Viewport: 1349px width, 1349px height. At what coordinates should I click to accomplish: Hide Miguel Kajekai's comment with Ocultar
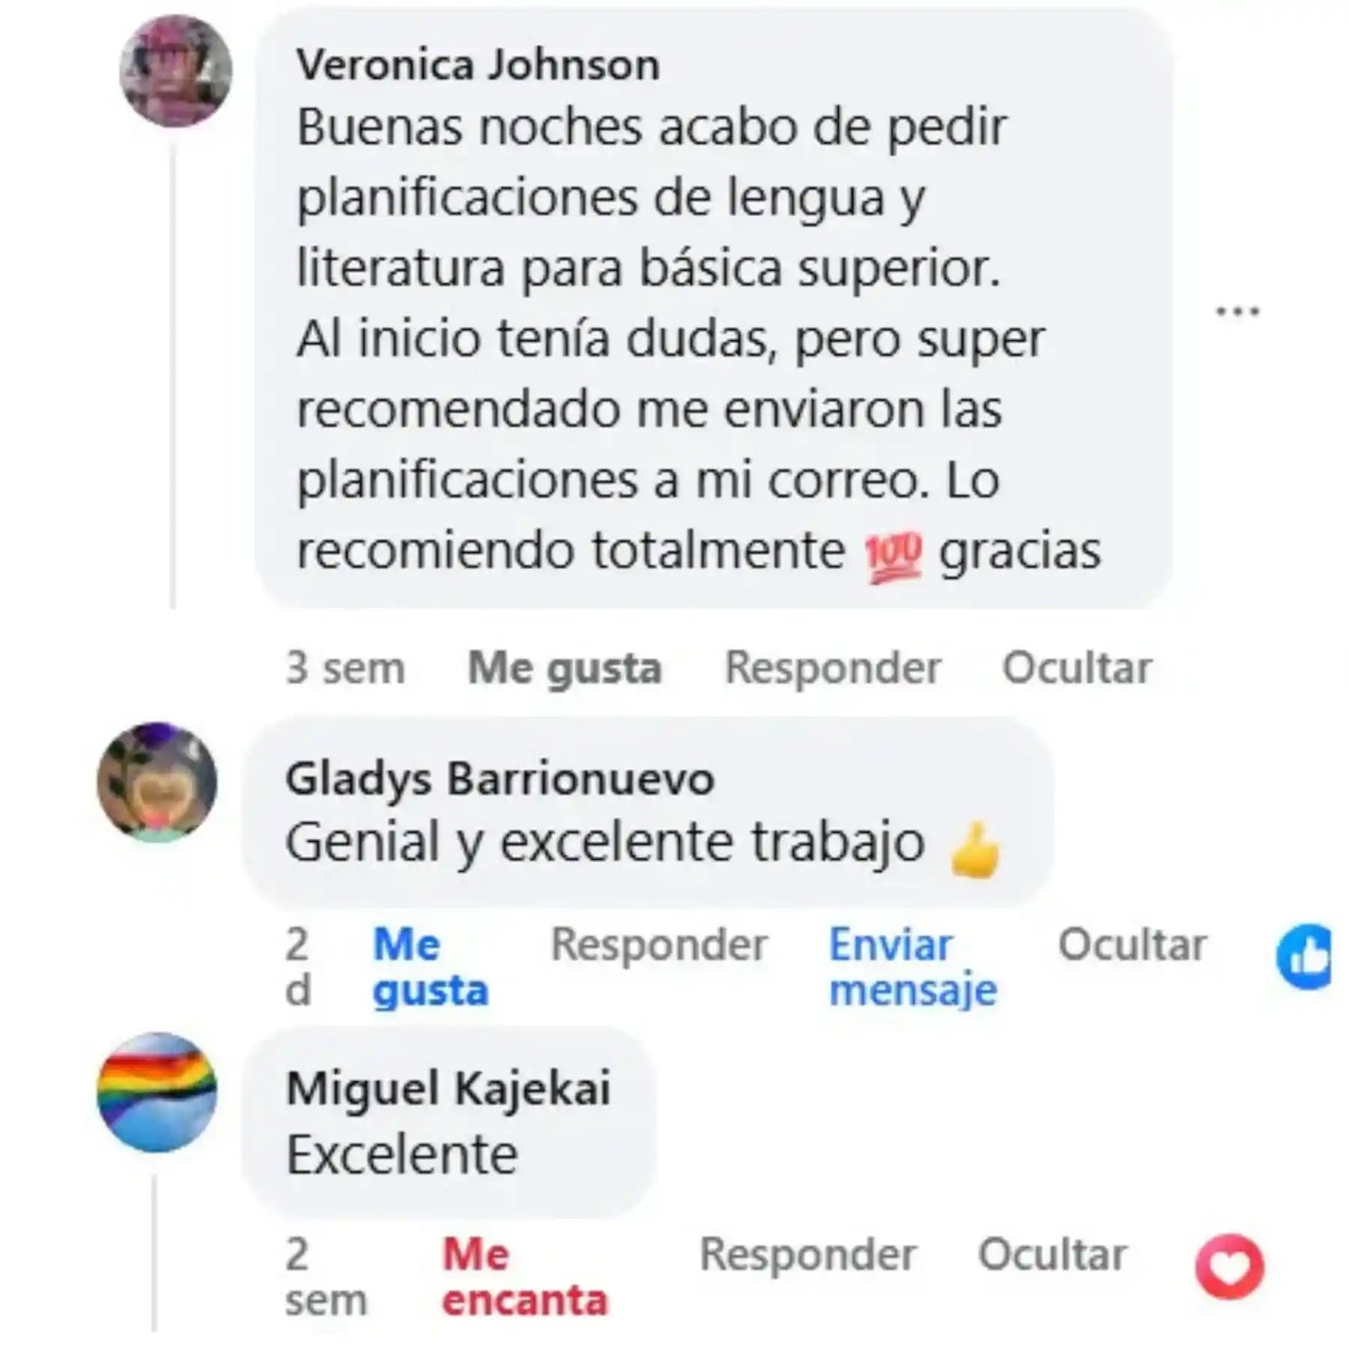(x=1052, y=1255)
